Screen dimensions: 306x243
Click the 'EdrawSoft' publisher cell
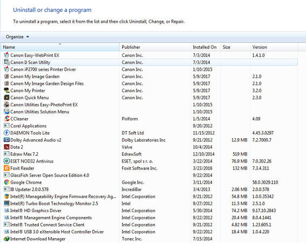(x=132, y=154)
